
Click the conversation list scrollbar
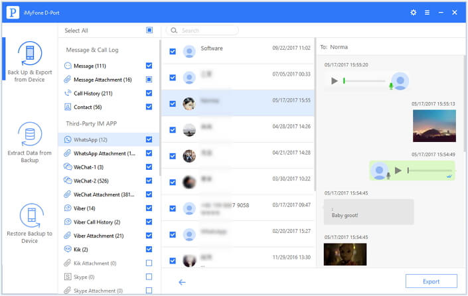tap(315, 115)
